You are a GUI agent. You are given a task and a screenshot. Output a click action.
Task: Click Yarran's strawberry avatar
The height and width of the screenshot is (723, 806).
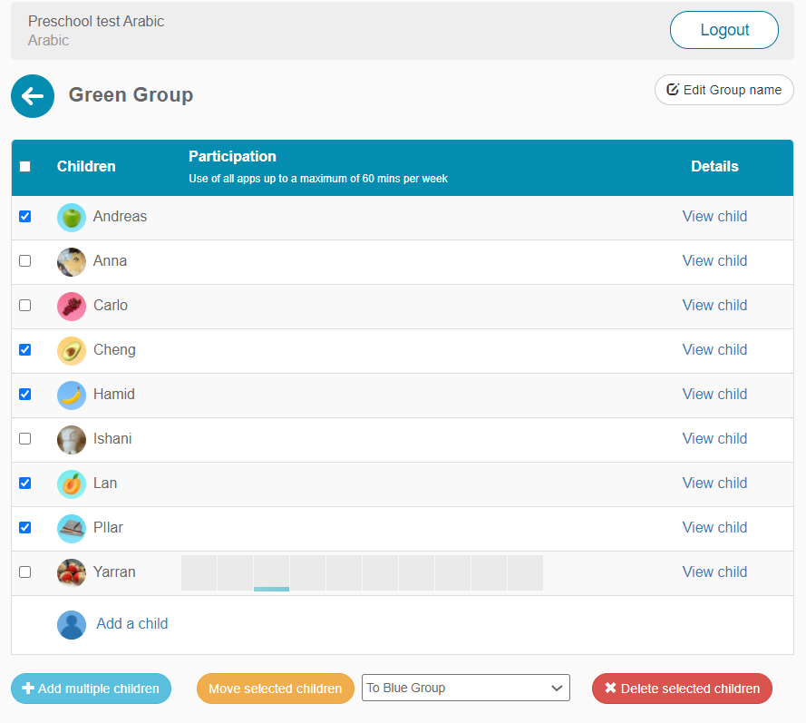point(72,572)
